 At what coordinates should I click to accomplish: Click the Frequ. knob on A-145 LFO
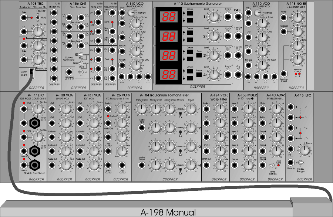(x=305, y=150)
